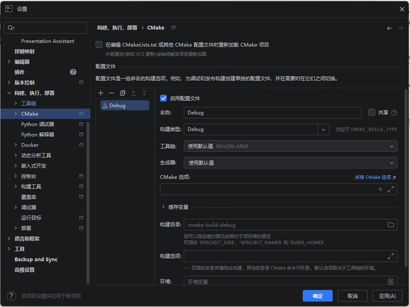Click the browse folder icon in 构建目录 field

(x=390, y=225)
